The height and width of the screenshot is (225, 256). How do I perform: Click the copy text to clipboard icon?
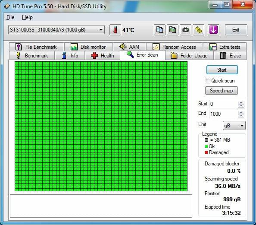coord(159,30)
